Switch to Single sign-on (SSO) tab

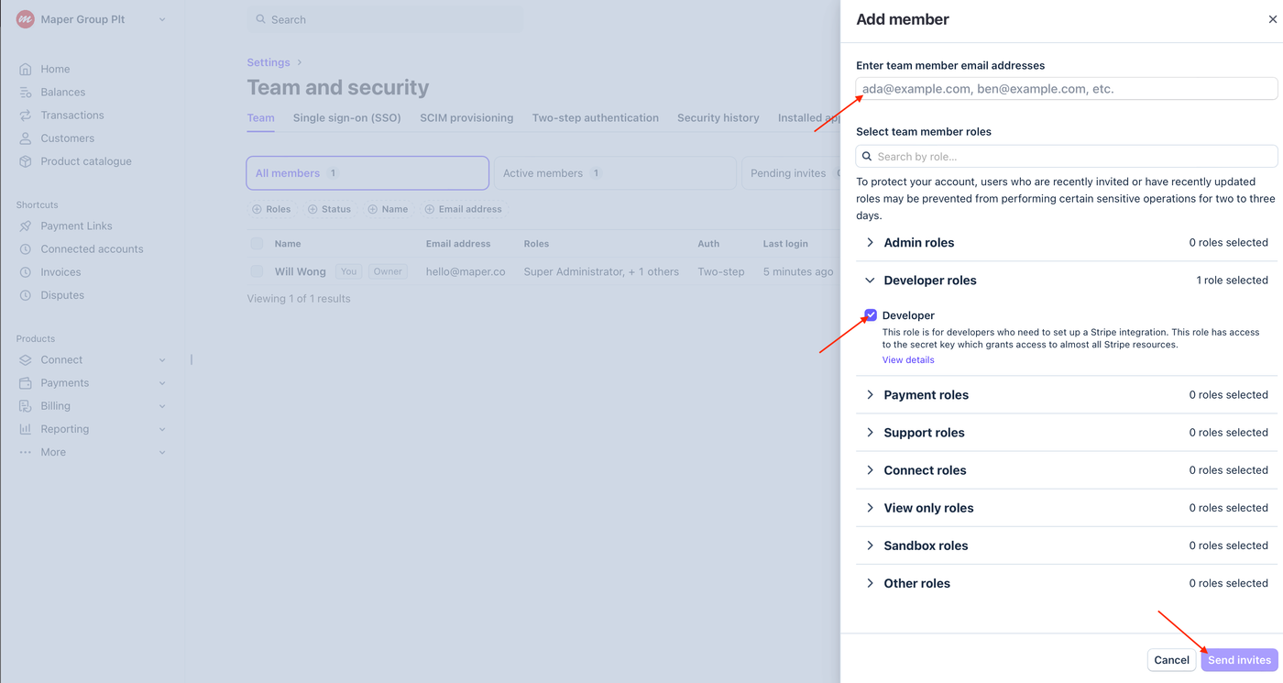tap(346, 117)
